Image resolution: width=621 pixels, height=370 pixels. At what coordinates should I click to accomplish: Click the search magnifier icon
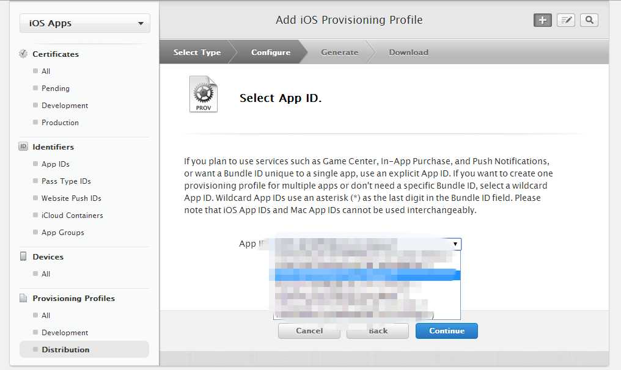click(x=589, y=20)
